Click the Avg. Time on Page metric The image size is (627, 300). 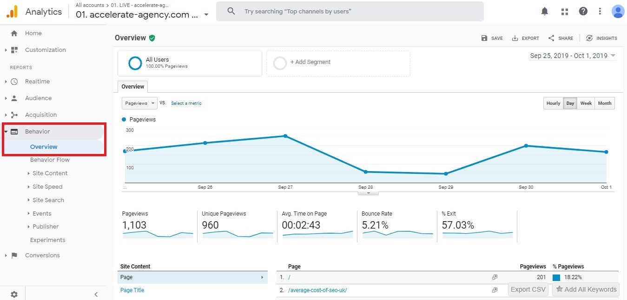[317, 225]
